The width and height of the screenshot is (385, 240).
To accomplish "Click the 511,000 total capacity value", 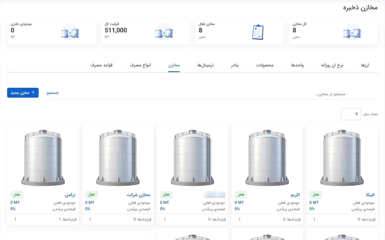I will [116, 30].
